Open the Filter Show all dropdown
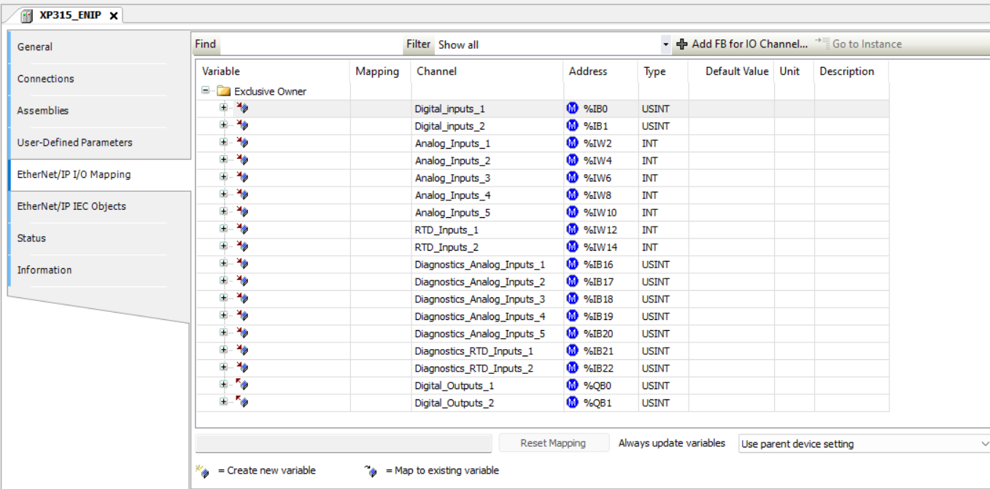Screen dimensions: 990x489 click(665, 44)
